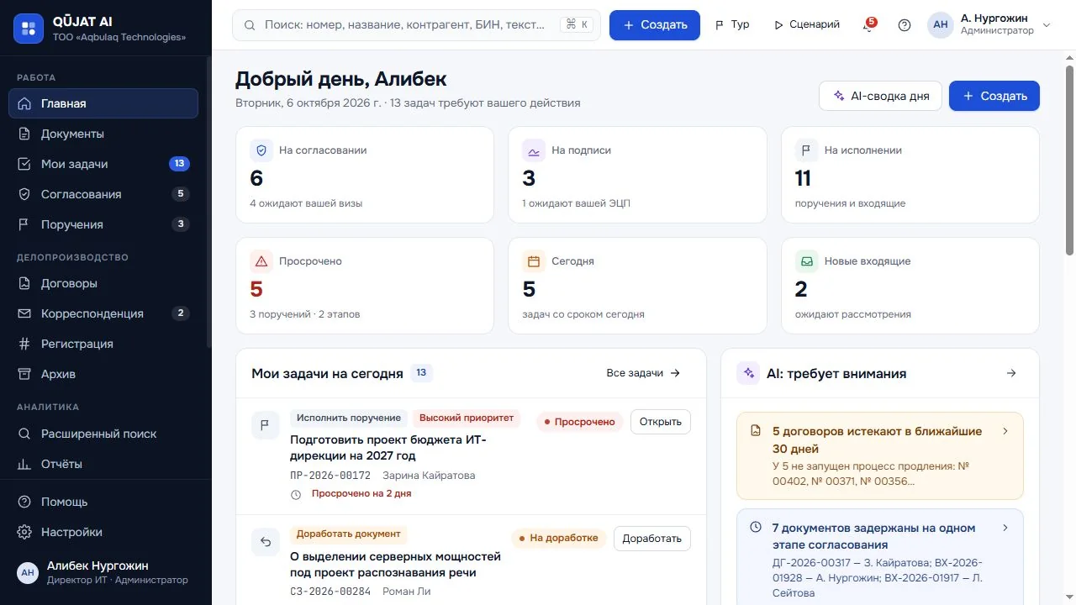The image size is (1076, 605).
Task: Open the Все задачи link
Action: click(644, 373)
